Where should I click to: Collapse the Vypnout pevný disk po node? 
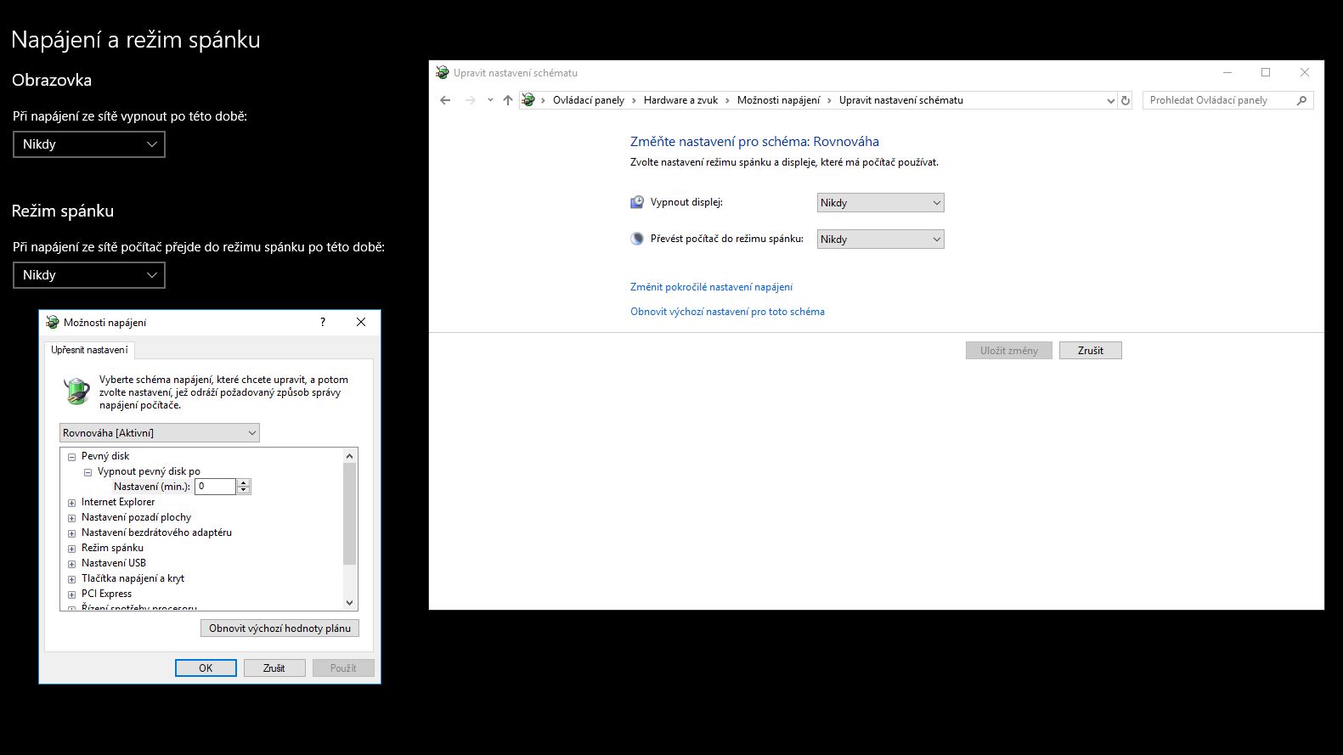coord(87,472)
